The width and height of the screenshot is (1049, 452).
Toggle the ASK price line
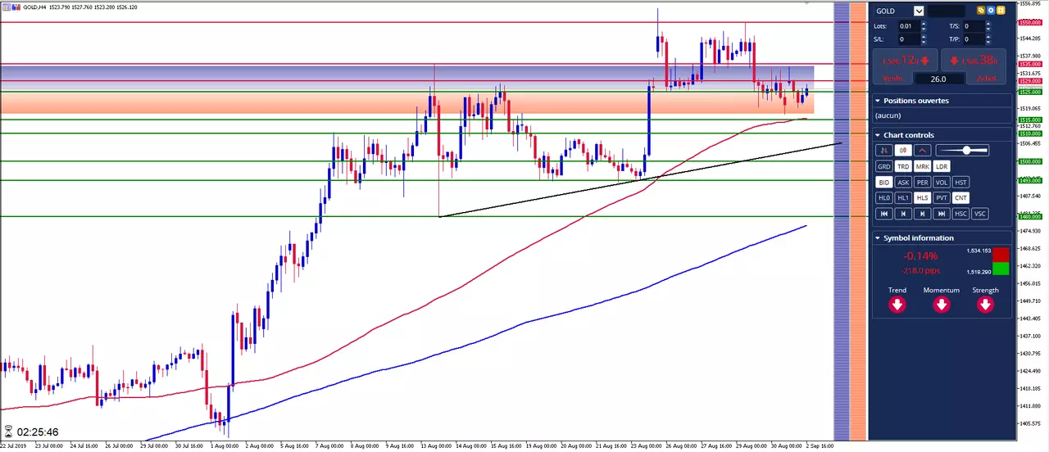tap(903, 183)
